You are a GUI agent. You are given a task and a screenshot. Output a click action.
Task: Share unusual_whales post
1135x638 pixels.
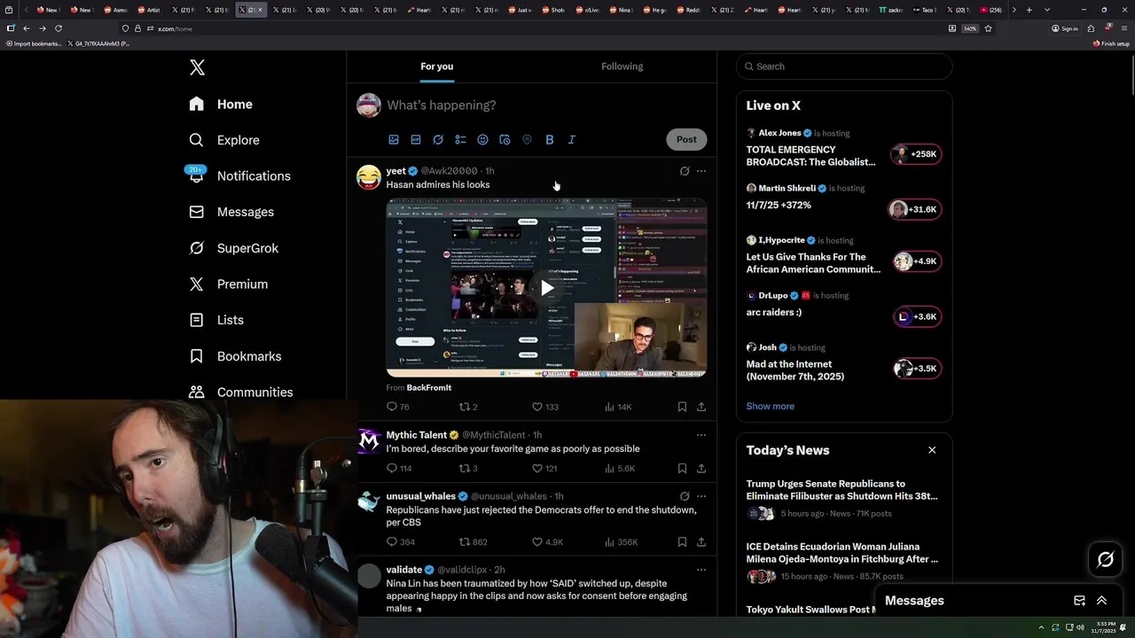(x=701, y=541)
